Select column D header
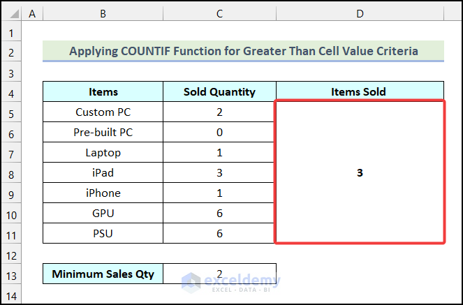Image resolution: width=463 pixels, height=305 pixels. [x=360, y=13]
